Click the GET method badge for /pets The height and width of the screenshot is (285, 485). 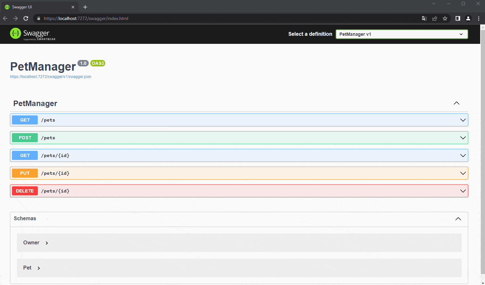pos(25,120)
